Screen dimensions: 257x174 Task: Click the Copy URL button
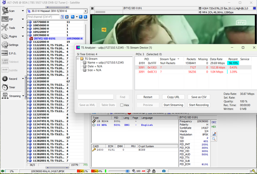[x=173, y=97]
